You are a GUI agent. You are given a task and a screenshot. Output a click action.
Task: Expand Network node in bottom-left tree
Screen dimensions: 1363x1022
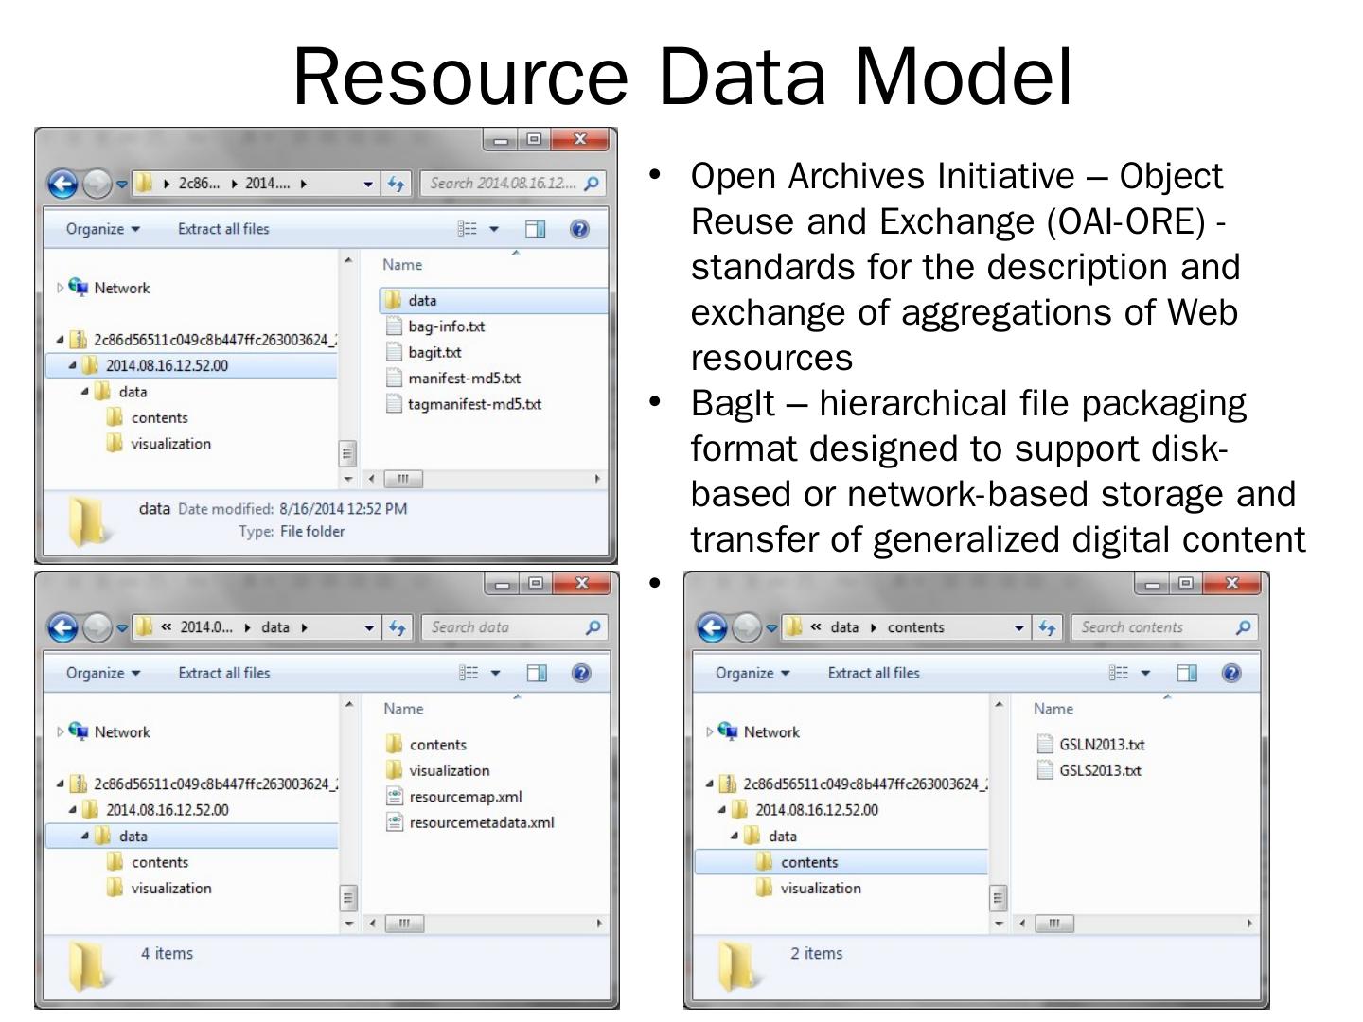pyautogui.click(x=61, y=731)
